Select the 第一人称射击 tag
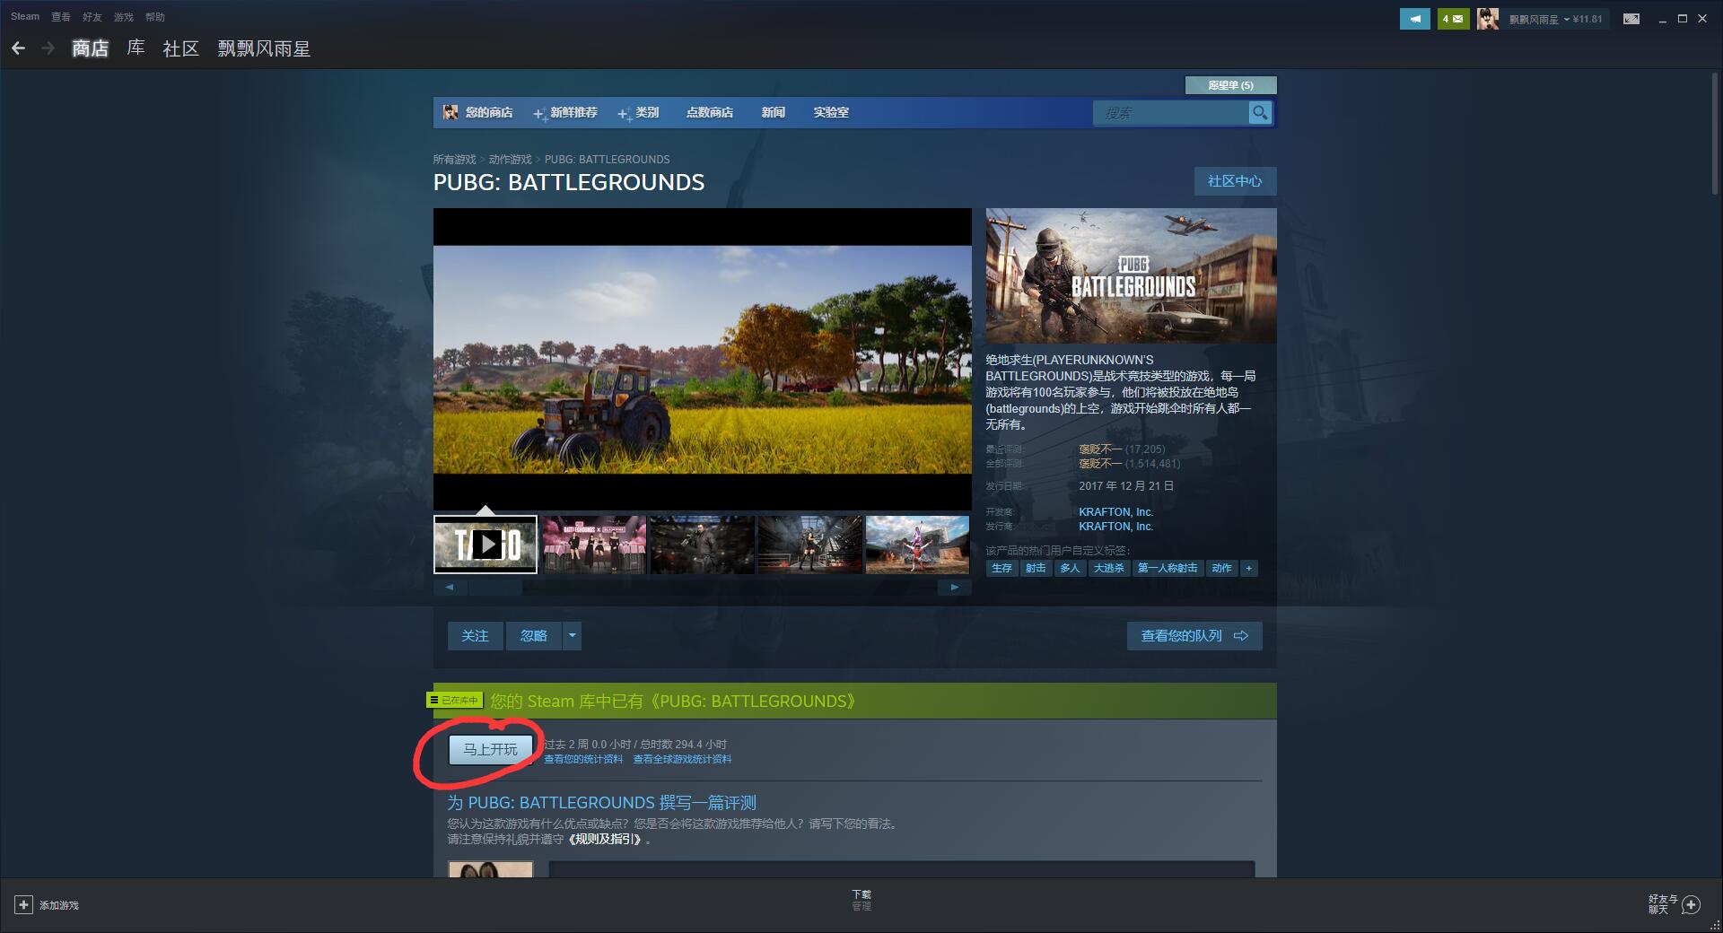Image resolution: width=1723 pixels, height=933 pixels. click(1168, 568)
